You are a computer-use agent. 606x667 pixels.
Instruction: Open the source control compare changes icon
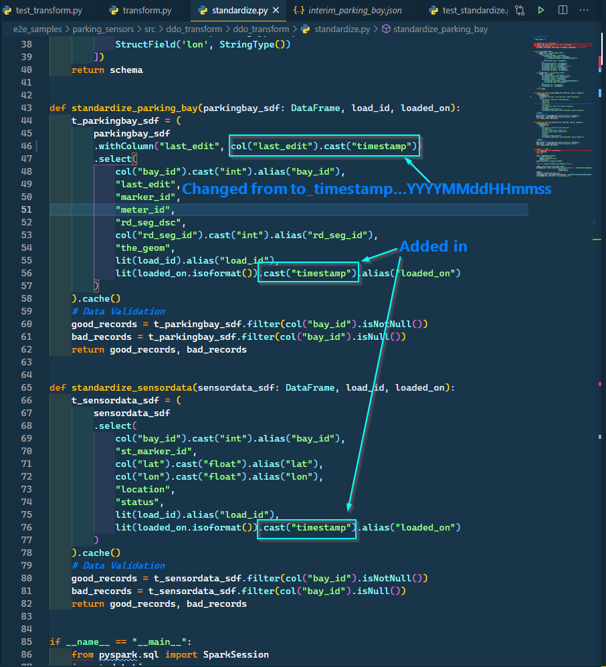tap(520, 10)
